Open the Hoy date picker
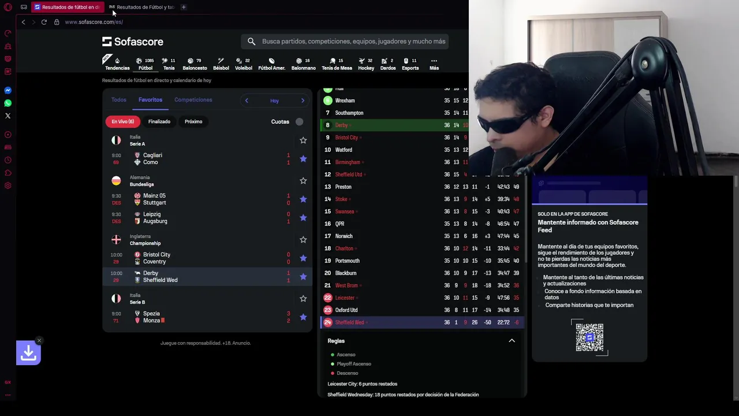 274,101
